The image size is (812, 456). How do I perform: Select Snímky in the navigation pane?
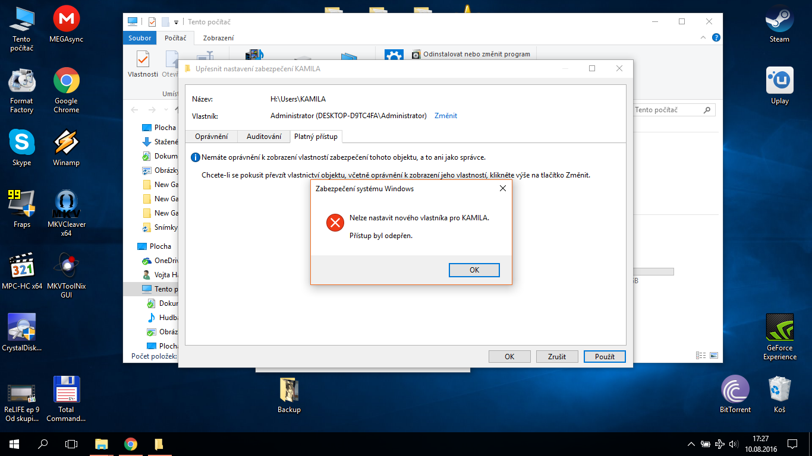click(x=159, y=227)
